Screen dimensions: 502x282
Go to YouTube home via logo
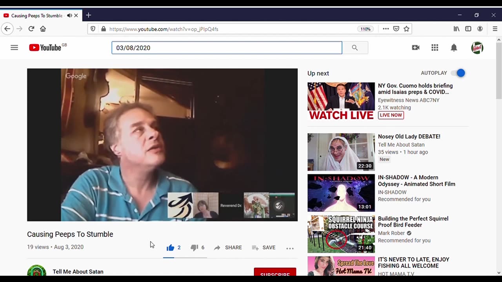(45, 48)
